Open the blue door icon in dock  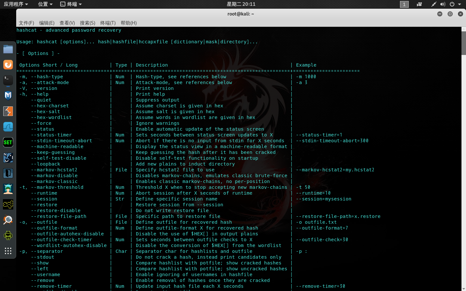8,173
